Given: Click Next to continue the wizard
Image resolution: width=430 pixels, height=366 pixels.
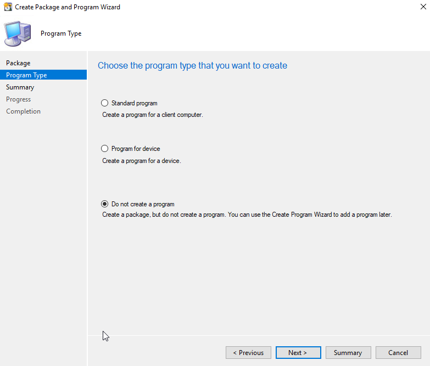Looking at the screenshot, I should click(x=298, y=353).
